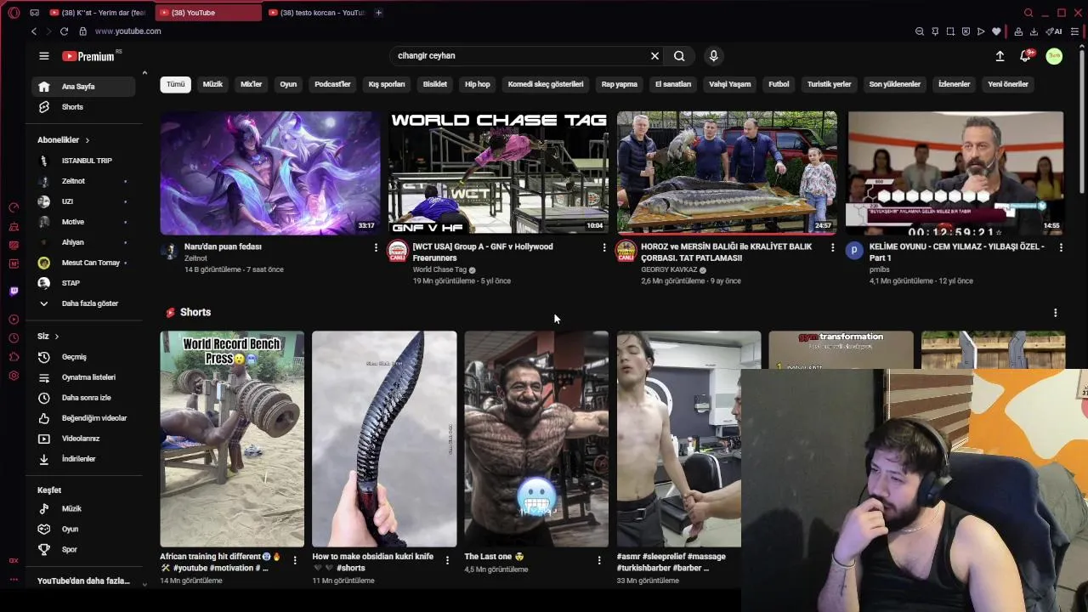The height and width of the screenshot is (612, 1088).
Task: Open Abonelikler section via its chevron
Action: tap(87, 140)
